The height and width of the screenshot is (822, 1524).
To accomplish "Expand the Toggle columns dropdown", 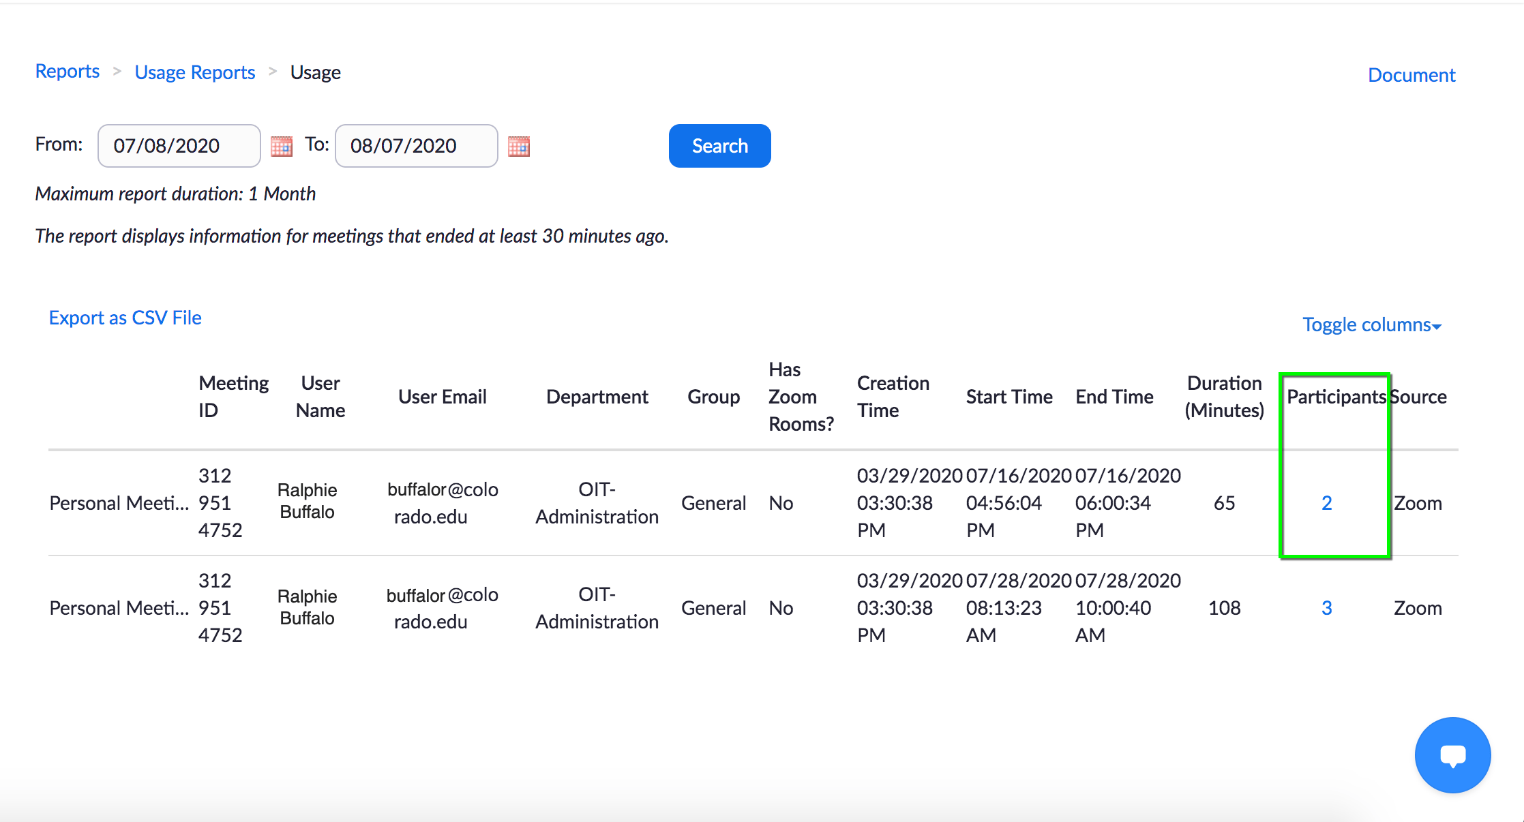I will pyautogui.click(x=1371, y=324).
